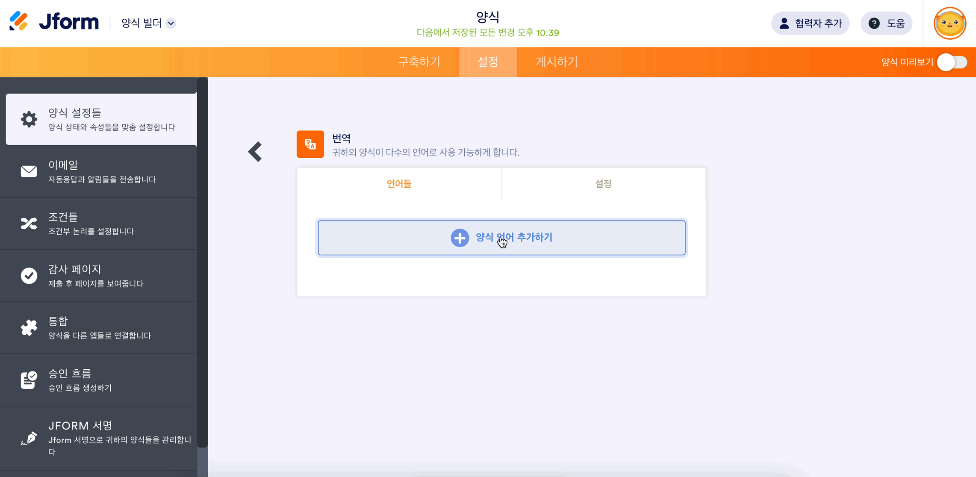976x477 pixels.
Task: Click the 협력자 추가 button
Action: 810,23
